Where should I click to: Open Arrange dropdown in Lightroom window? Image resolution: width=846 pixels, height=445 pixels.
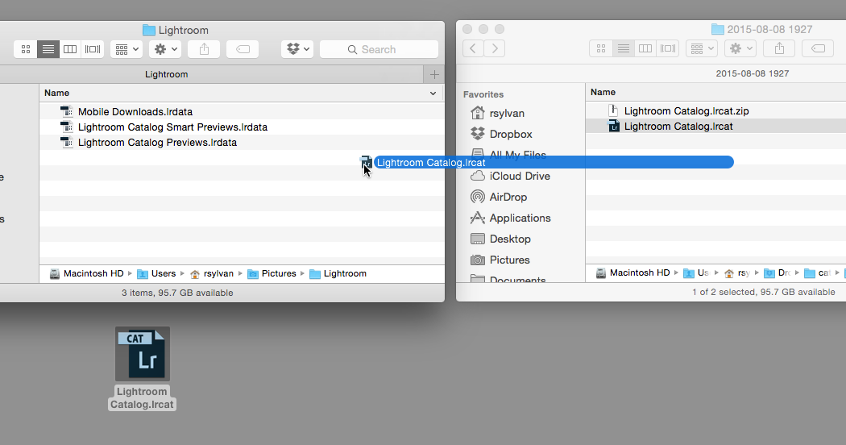[126, 49]
